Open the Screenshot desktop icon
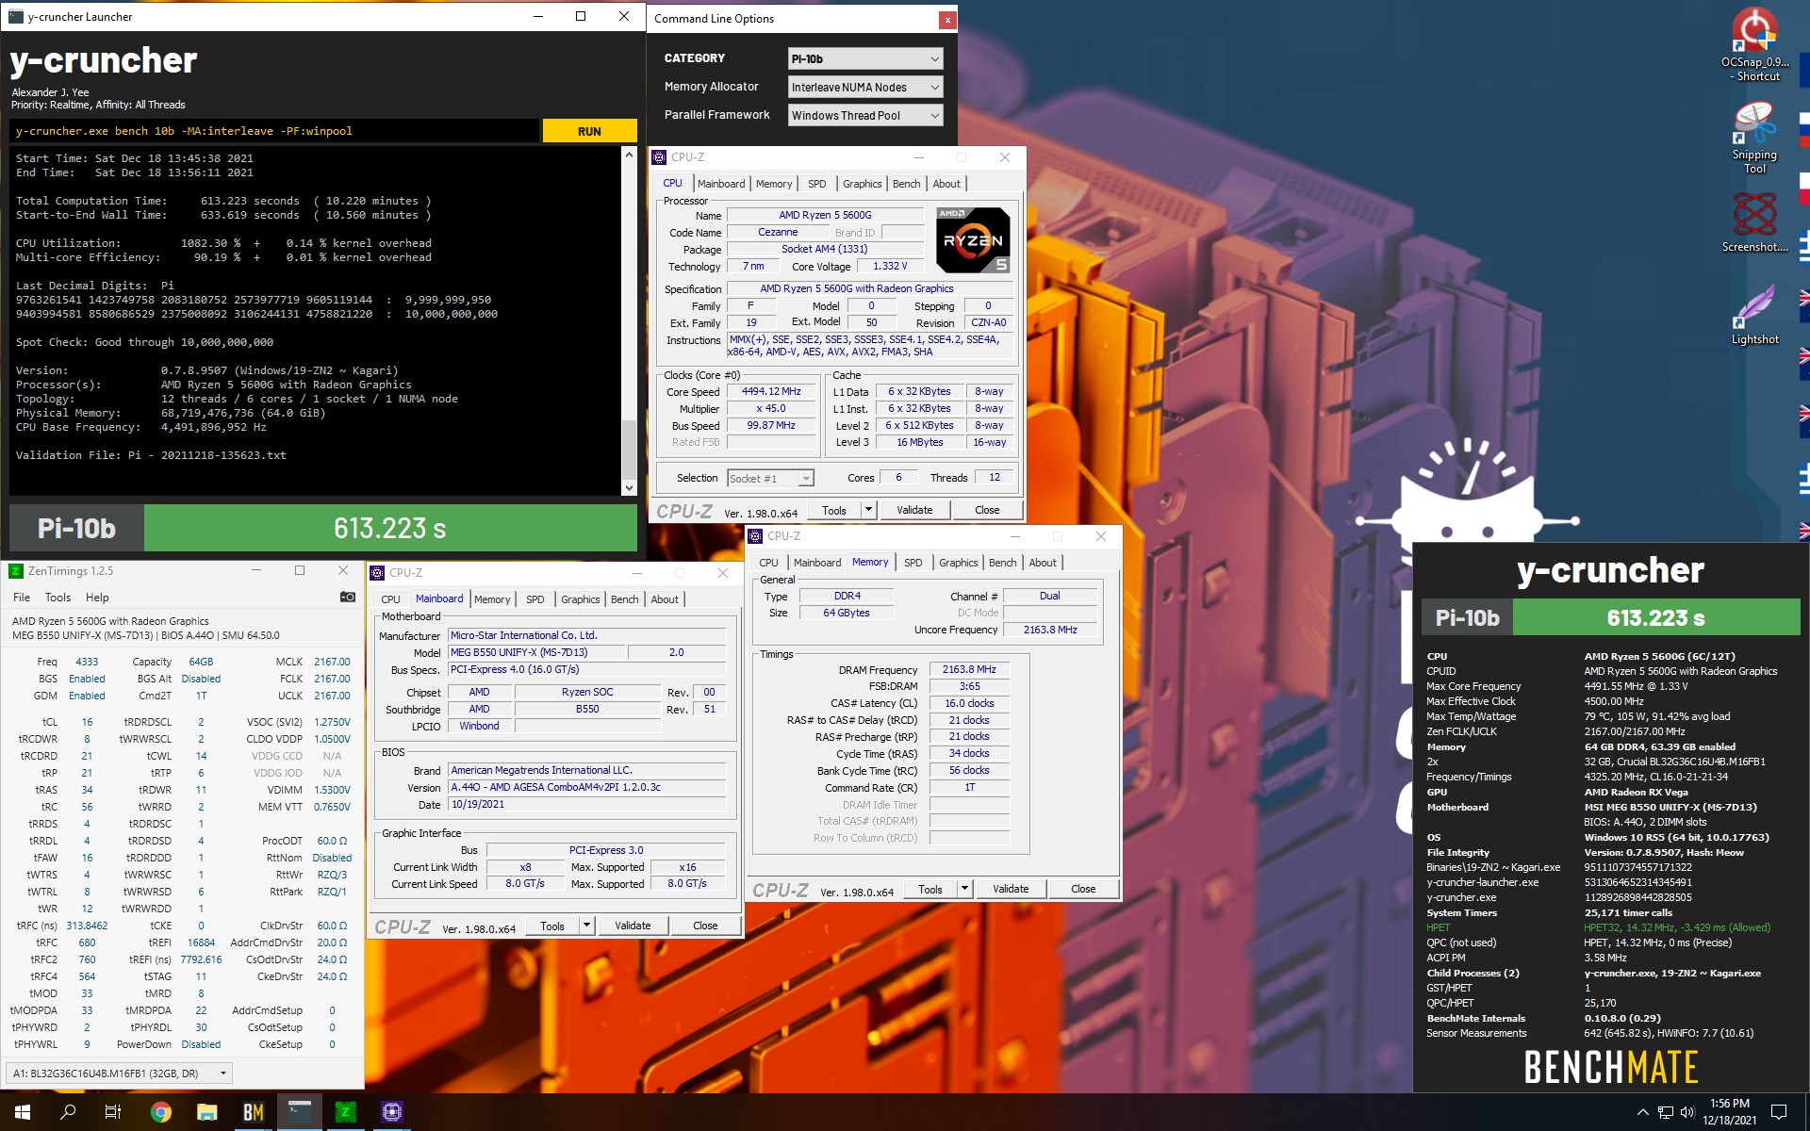1810x1131 pixels. point(1754,222)
